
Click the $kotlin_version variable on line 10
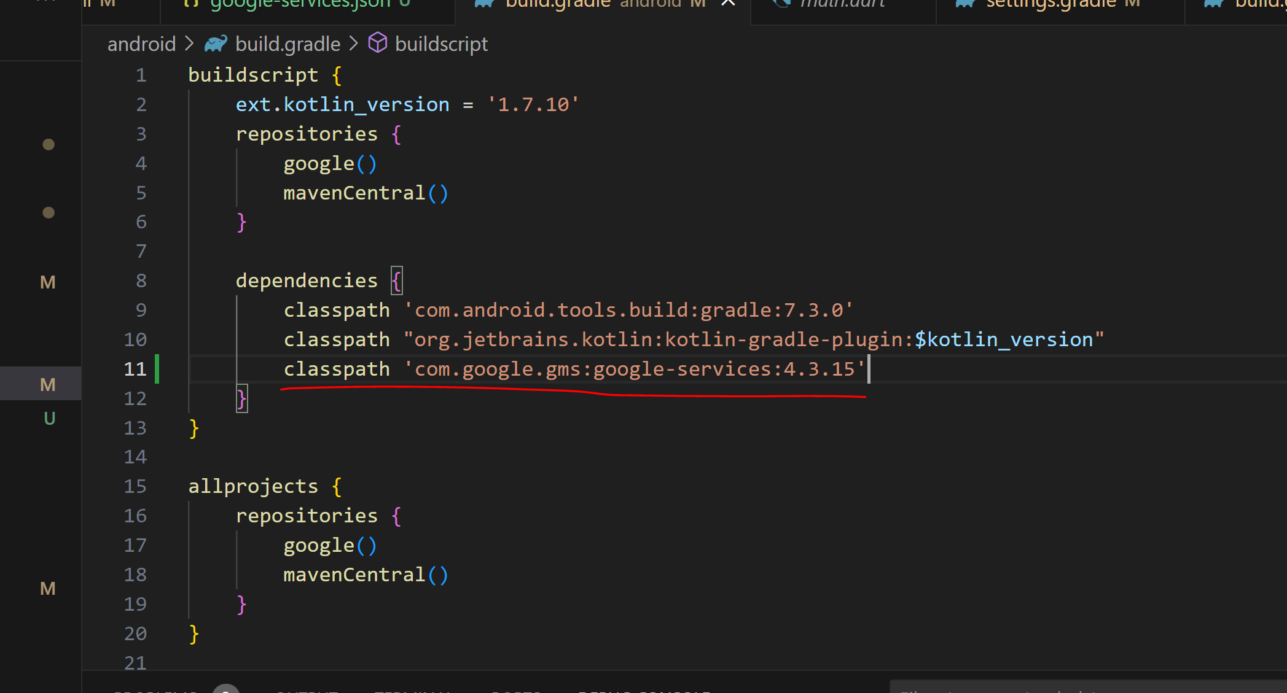click(1004, 339)
